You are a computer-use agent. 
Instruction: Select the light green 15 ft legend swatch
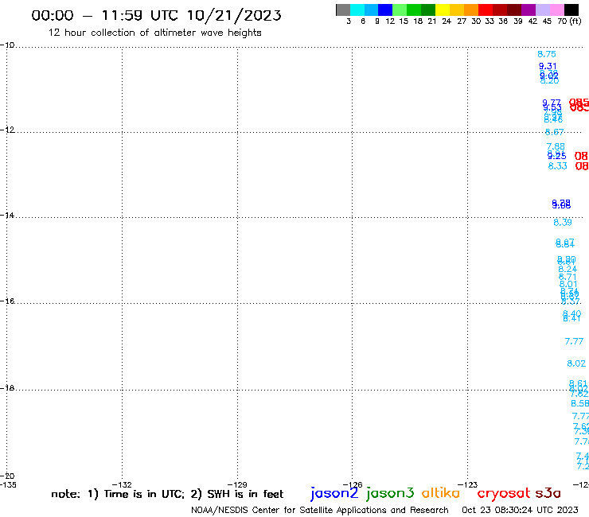click(x=400, y=10)
